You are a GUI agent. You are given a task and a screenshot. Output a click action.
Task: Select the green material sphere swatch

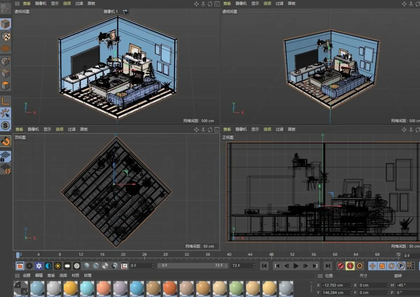click(236, 288)
